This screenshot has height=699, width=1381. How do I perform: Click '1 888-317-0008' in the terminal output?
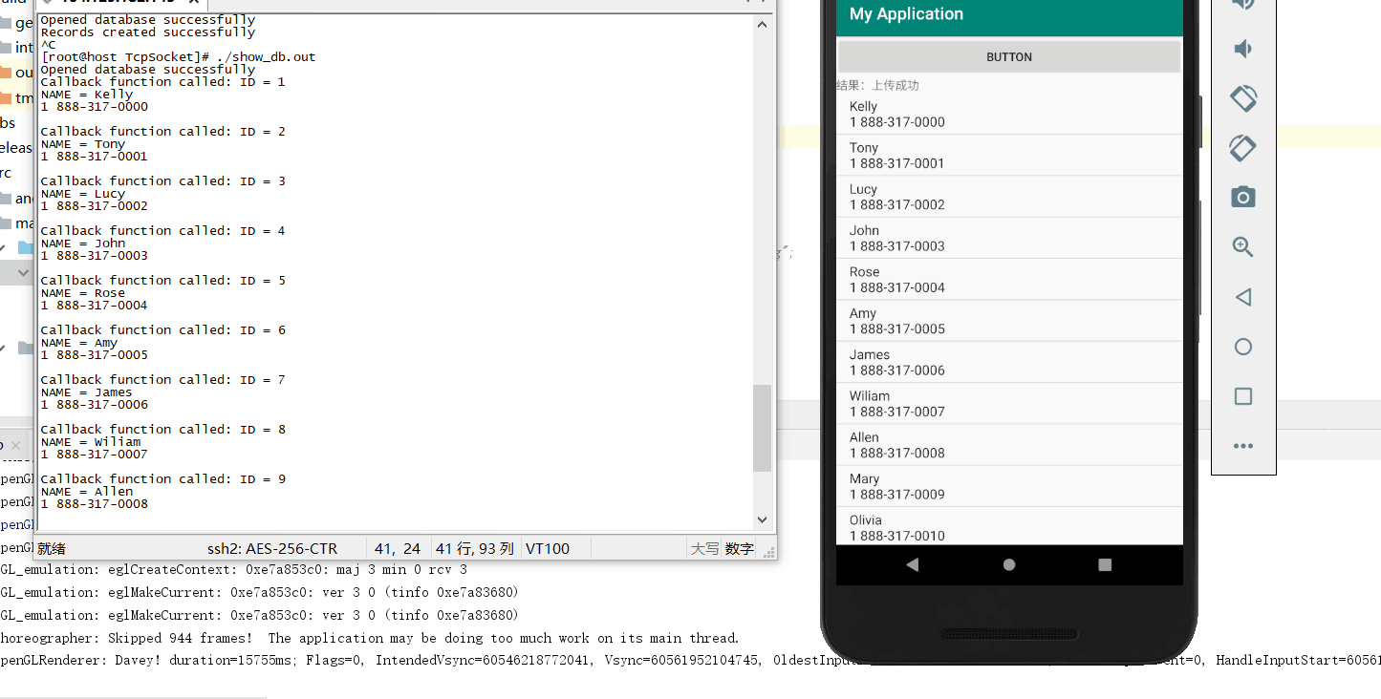95,504
